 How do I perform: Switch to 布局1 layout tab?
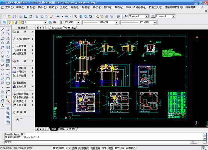(62, 129)
